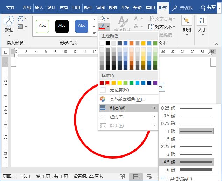
Task: Switch to the 视图 tab
Action: (x=112, y=7)
